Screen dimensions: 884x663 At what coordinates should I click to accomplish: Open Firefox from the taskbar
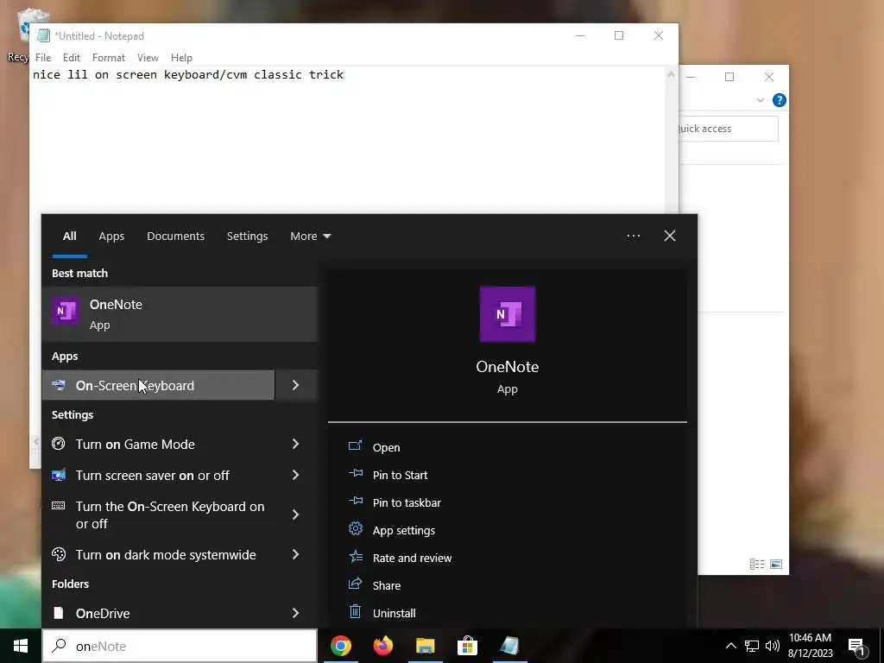[x=382, y=646]
